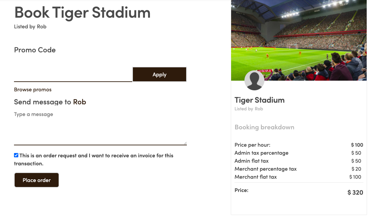Image resolution: width=369 pixels, height=217 pixels.
Task: Click Listed by Rob in the summary card
Action: tap(249, 109)
